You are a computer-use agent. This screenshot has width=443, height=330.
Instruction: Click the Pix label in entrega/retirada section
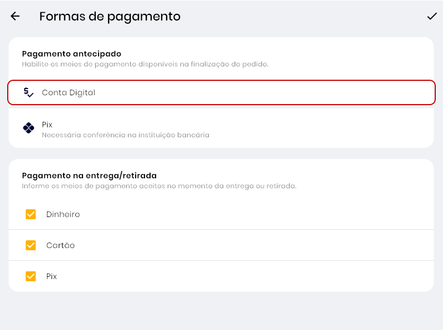point(51,276)
